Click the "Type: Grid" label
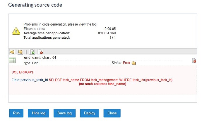 (31, 63)
